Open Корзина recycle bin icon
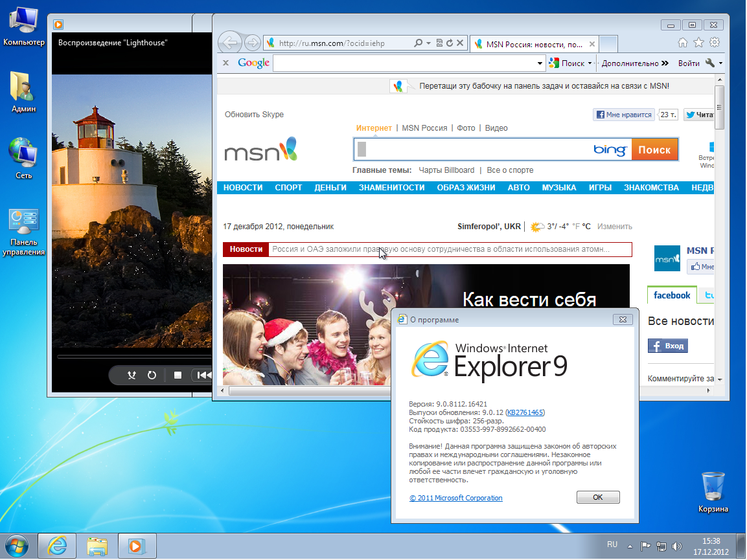The height and width of the screenshot is (560, 747). point(713,492)
